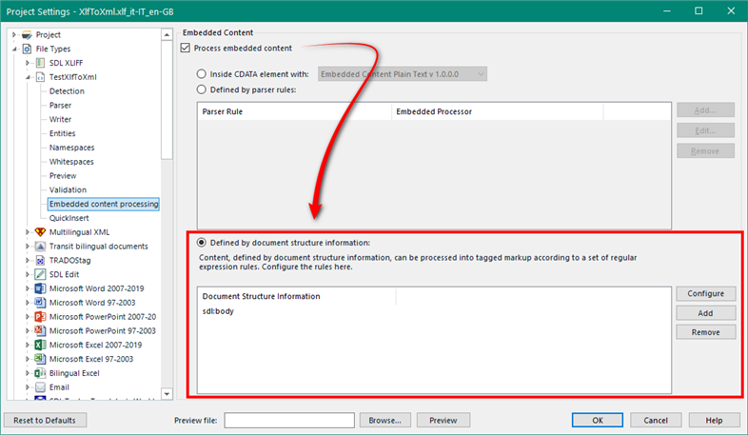Image resolution: width=748 pixels, height=435 pixels.
Task: Expand the Microsoft Excel 97-2003 node
Action: coord(28,359)
